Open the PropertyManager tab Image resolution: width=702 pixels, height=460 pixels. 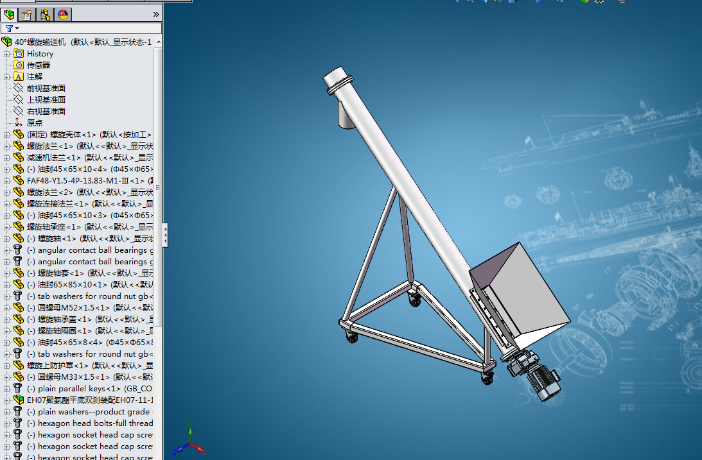coord(27,15)
